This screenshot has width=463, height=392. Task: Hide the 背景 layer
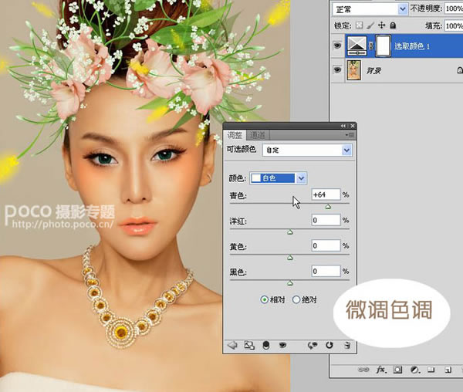point(337,70)
